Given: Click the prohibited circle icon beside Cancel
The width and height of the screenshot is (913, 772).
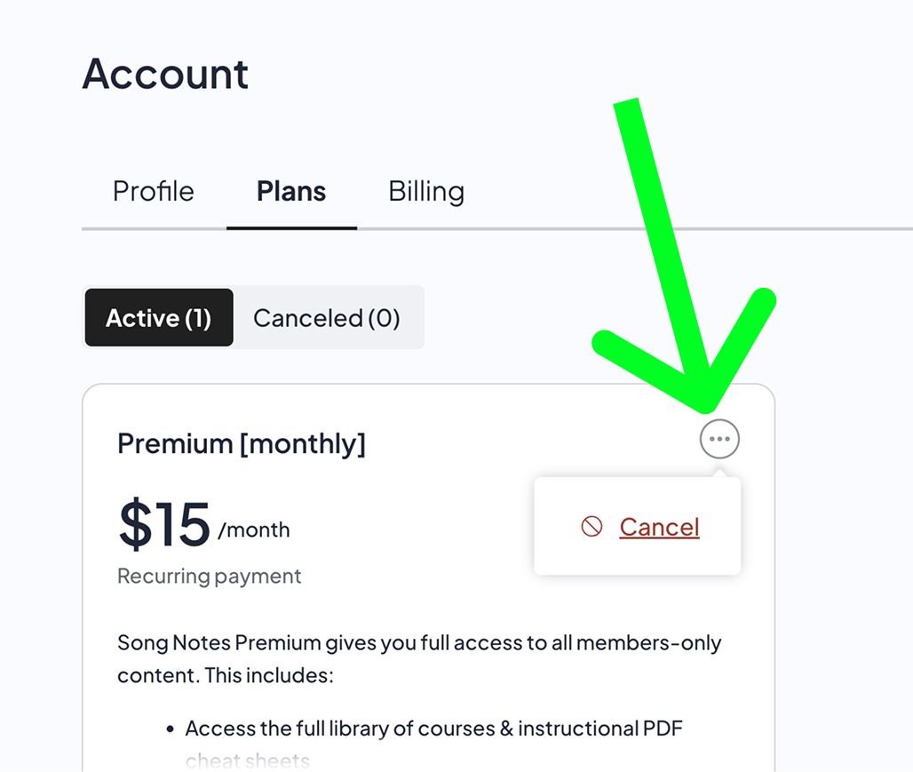Looking at the screenshot, I should 591,527.
